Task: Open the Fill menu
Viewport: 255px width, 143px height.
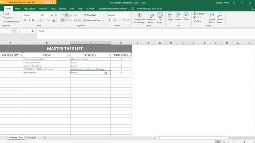Action: coord(197,17)
